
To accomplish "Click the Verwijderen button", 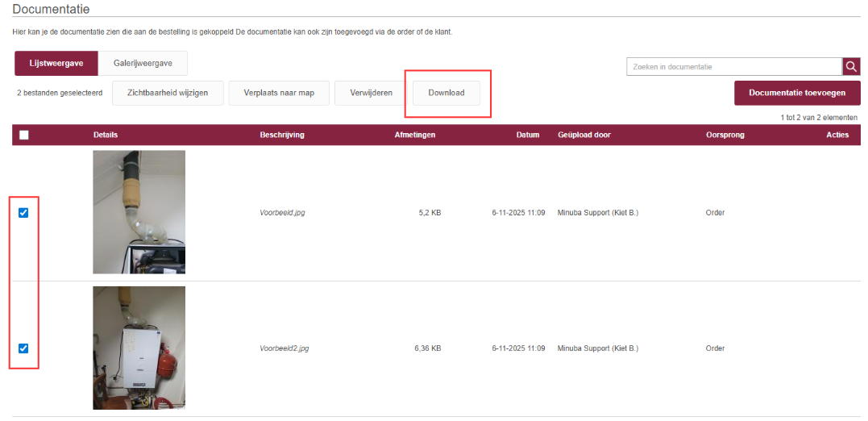I will click(371, 93).
